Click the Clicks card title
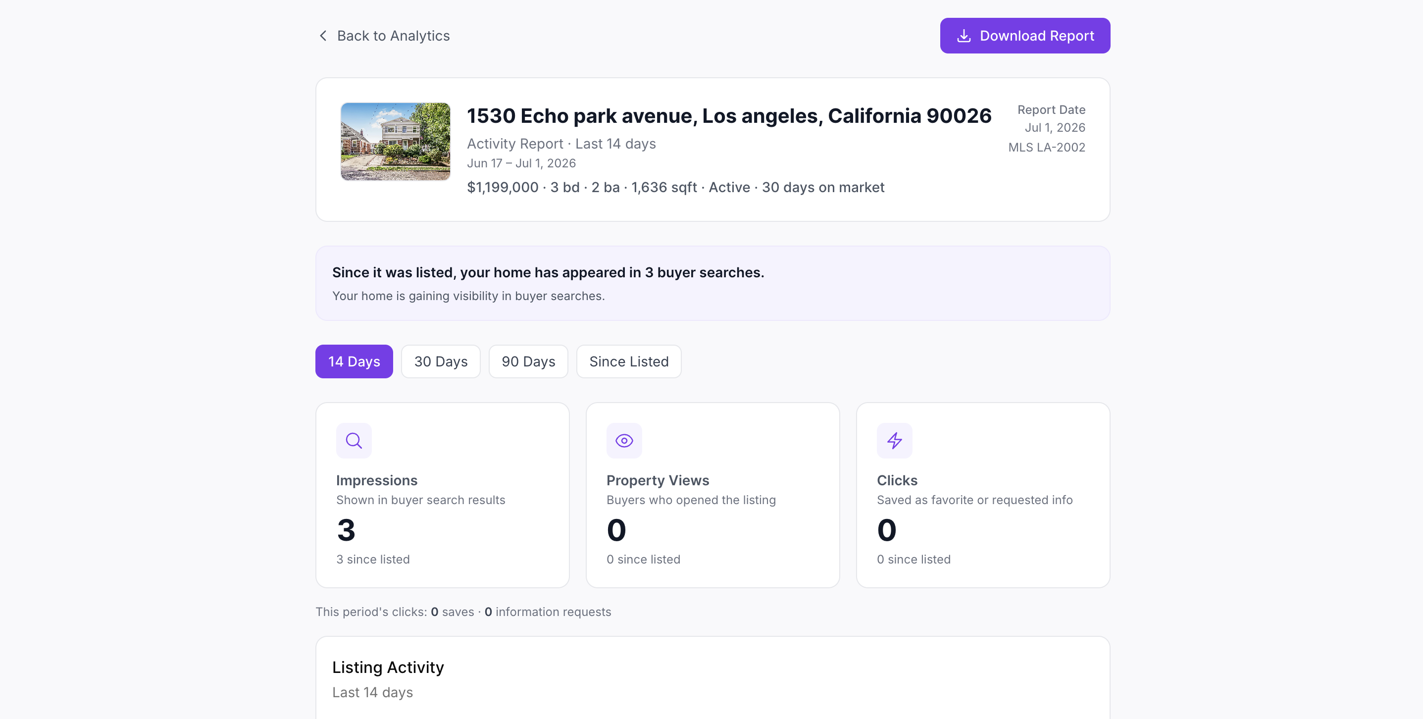1423x719 pixels. pyautogui.click(x=897, y=480)
